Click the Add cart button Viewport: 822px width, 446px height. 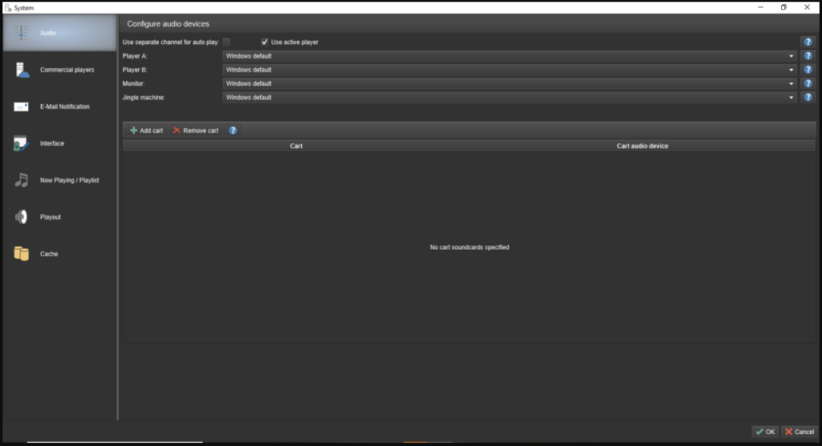pos(146,130)
